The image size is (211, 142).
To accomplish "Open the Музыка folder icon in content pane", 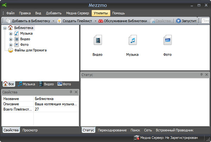I will (x=132, y=41).
